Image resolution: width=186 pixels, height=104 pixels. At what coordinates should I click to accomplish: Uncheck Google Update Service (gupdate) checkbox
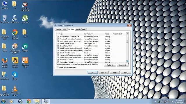[x=58, y=48]
